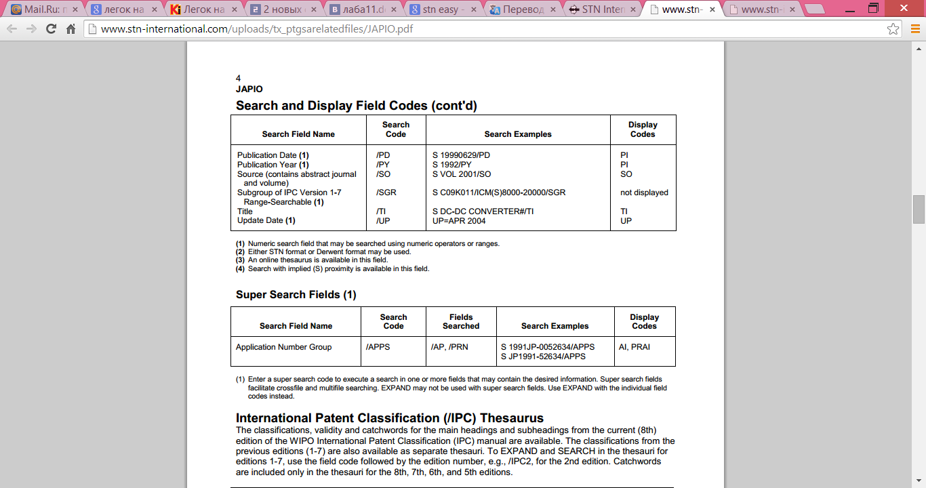Open the Chrome hamburger menu
Image resolution: width=926 pixels, height=488 pixels.
point(914,29)
